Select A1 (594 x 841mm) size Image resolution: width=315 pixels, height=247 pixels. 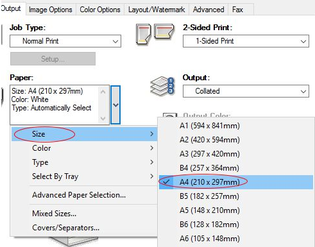point(236,126)
